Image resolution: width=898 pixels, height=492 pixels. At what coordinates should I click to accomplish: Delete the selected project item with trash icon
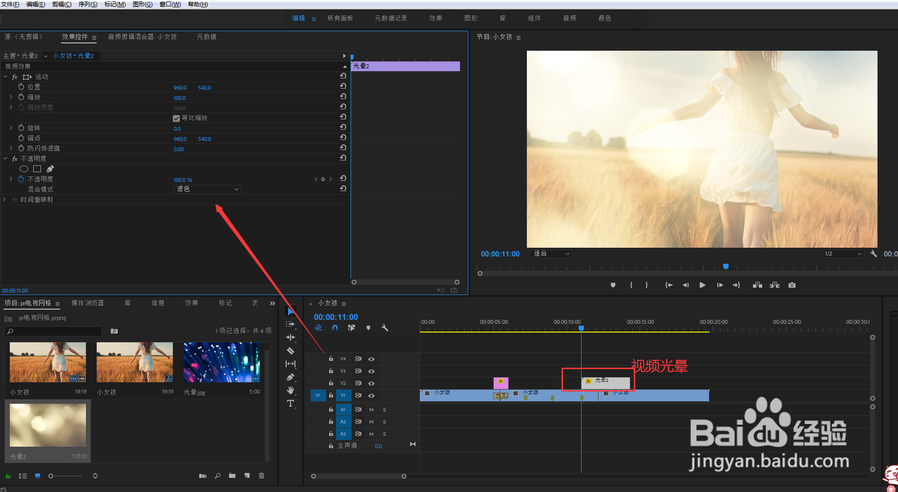(262, 476)
